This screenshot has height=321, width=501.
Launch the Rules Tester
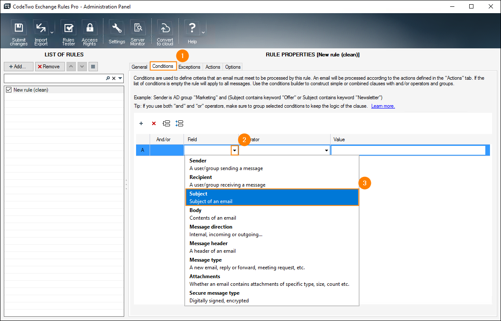[x=68, y=33]
